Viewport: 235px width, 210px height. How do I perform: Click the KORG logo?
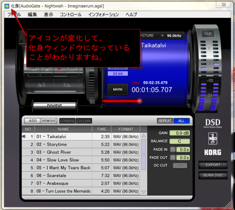point(213,152)
